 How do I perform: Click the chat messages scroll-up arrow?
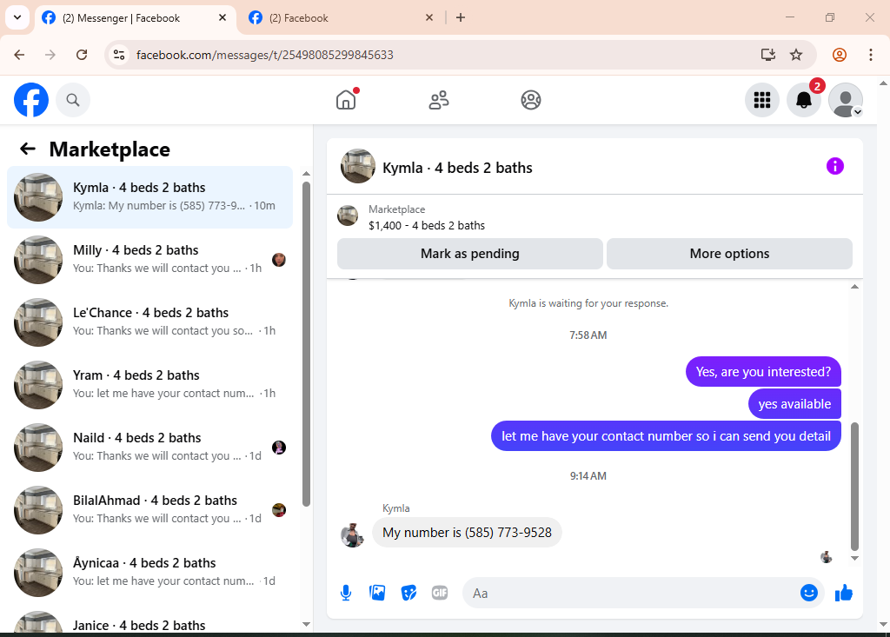pos(854,287)
